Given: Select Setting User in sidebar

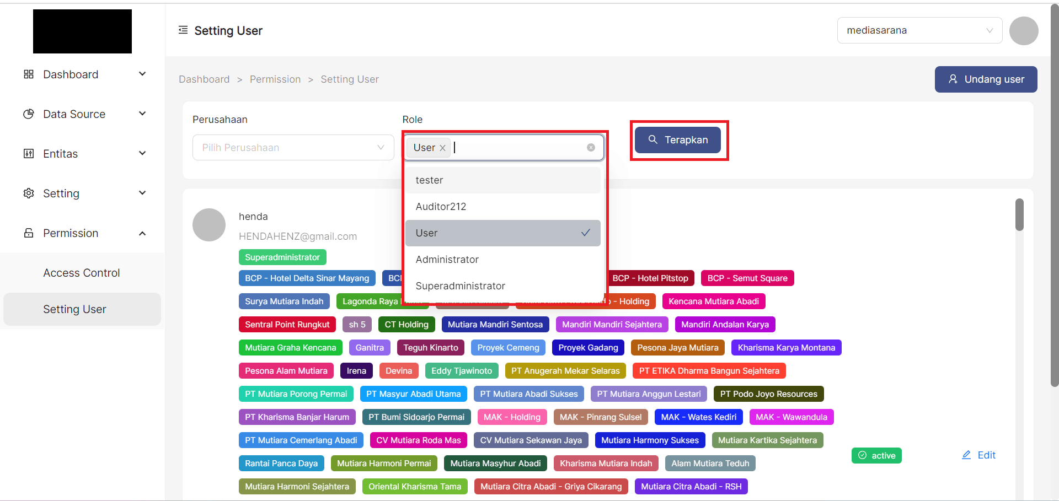Looking at the screenshot, I should [x=75, y=309].
